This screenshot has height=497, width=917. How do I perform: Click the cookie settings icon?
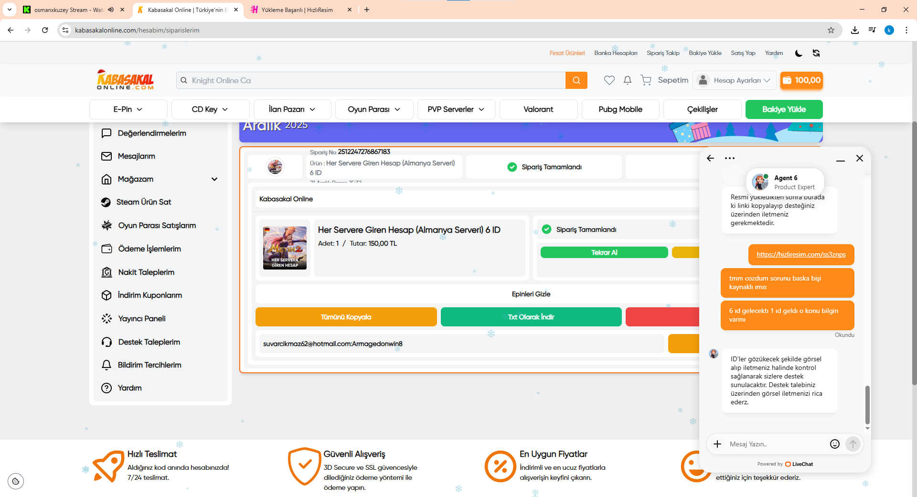pos(16,481)
